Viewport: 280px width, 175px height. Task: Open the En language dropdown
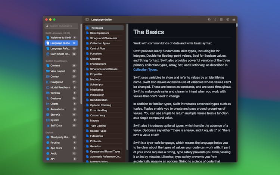[211, 19]
